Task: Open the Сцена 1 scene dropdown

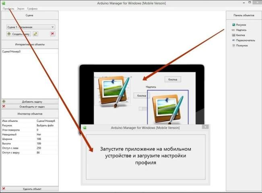Action: [x=31, y=27]
